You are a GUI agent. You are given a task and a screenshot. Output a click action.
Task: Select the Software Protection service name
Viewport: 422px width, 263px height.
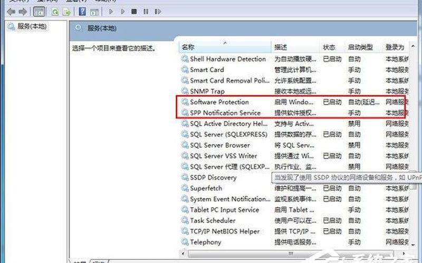(219, 102)
